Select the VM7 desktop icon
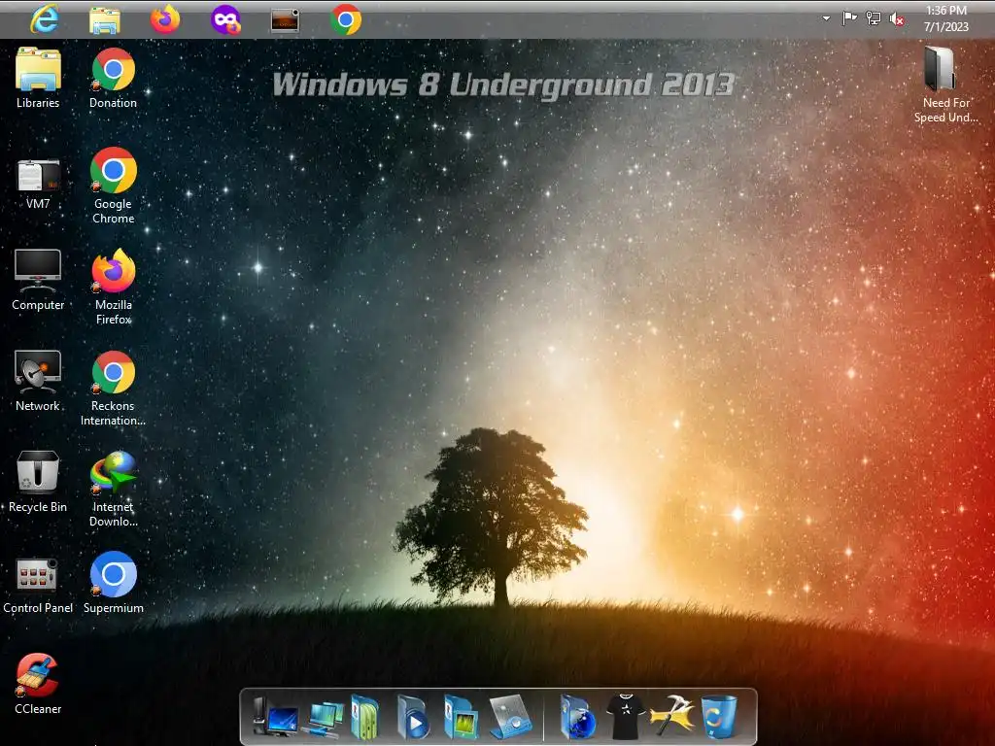 coord(38,184)
